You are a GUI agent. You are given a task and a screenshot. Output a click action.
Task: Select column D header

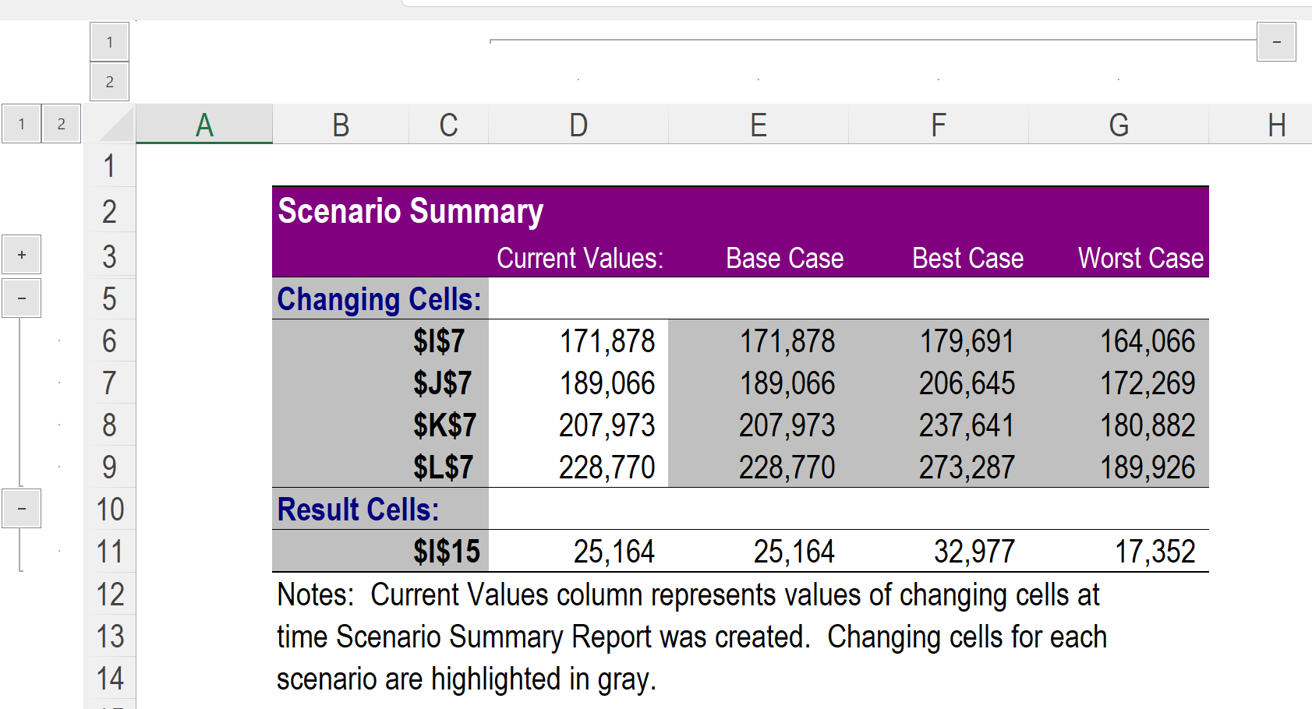point(578,125)
